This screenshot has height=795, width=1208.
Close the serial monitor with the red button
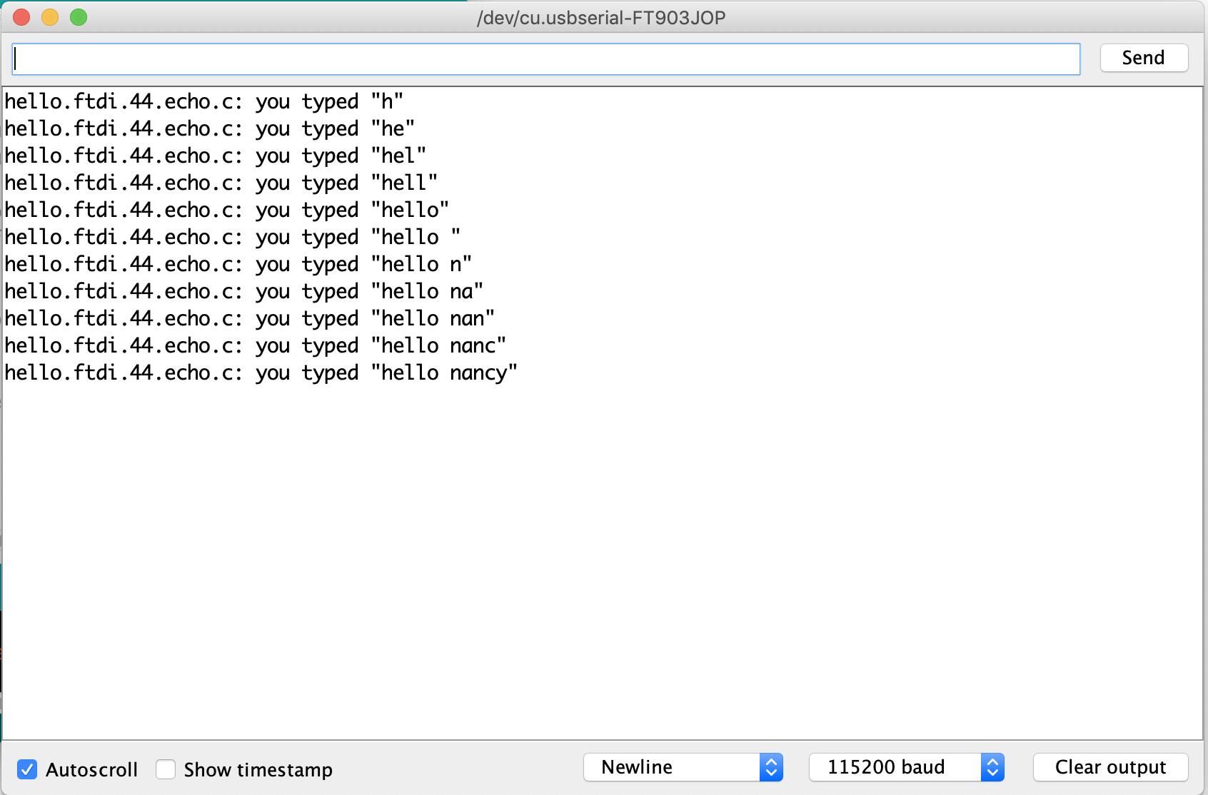[x=21, y=17]
